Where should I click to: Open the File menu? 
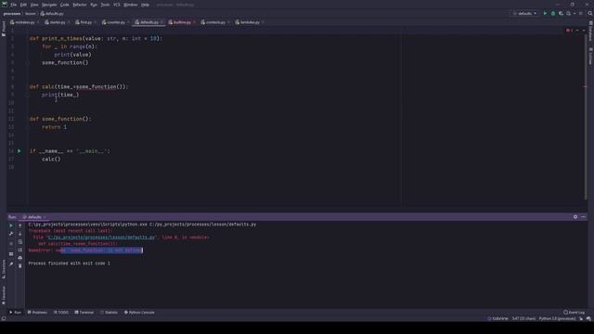pyautogui.click(x=14, y=5)
